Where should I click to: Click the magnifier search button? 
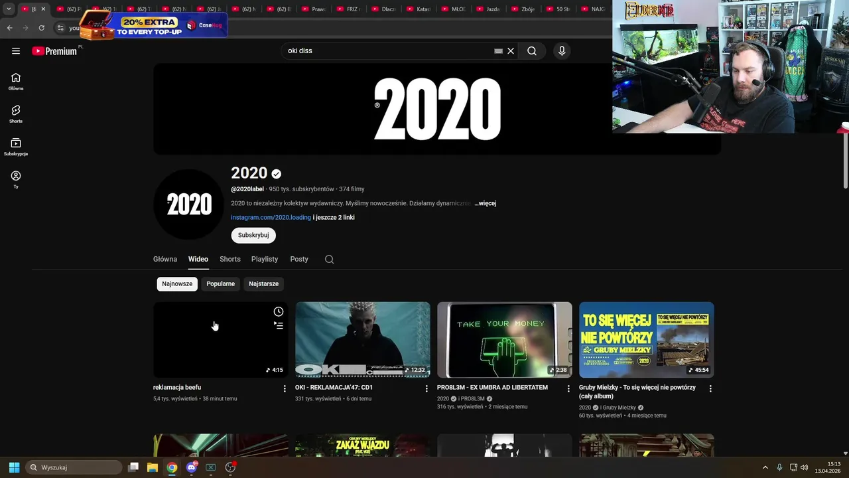click(532, 51)
